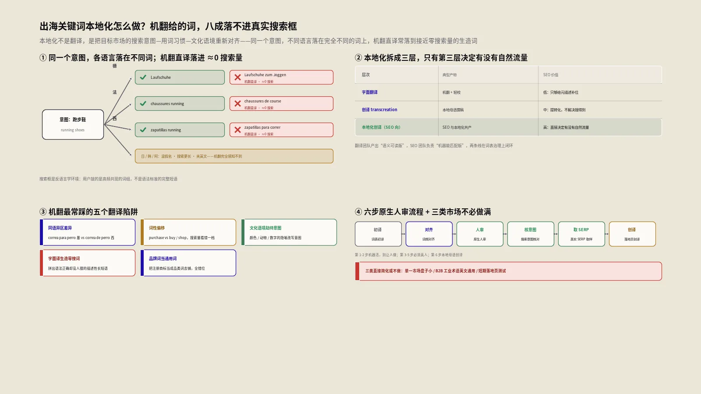This screenshot has height=394, width=701.
Task: Click the 德 language label
Action: pyautogui.click(x=115, y=66)
